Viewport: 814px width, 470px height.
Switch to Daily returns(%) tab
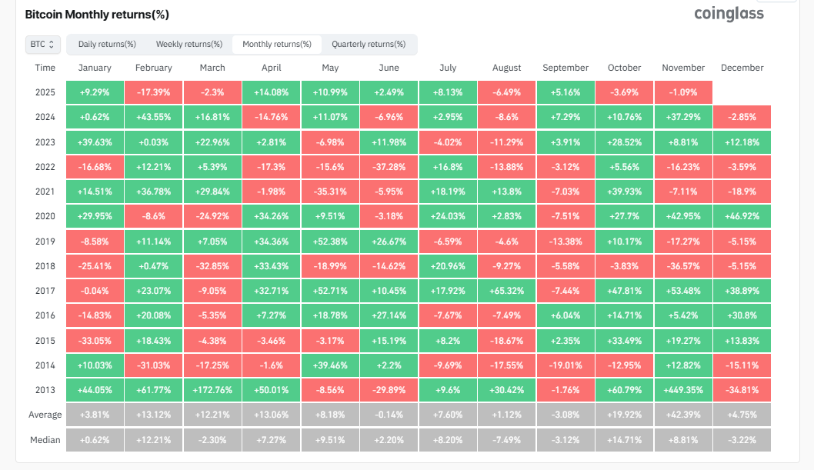[107, 45]
